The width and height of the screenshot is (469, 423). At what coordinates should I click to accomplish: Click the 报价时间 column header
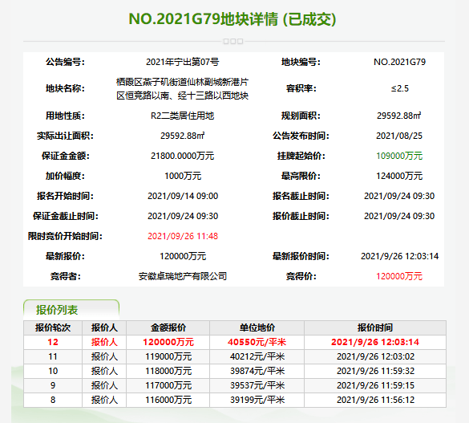375,327
